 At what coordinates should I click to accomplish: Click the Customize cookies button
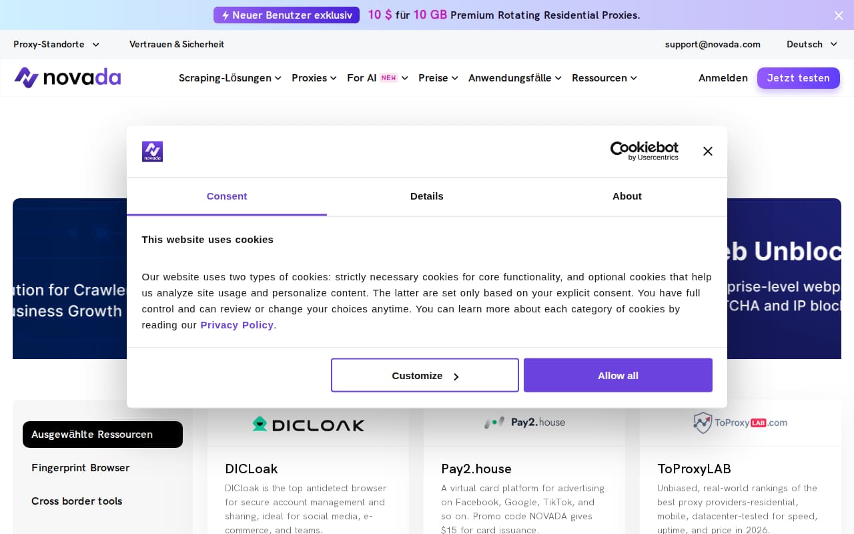coord(425,375)
